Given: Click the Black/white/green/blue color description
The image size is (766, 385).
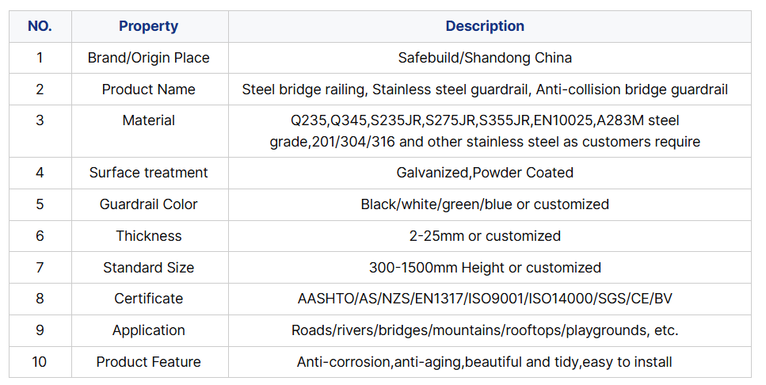Looking at the screenshot, I should (x=485, y=204).
